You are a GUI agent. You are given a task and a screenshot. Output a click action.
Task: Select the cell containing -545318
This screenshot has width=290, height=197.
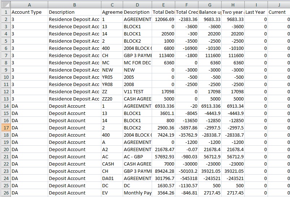pyautogui.click(x=186, y=179)
